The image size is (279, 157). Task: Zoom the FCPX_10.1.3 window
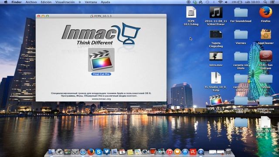pos(48,16)
